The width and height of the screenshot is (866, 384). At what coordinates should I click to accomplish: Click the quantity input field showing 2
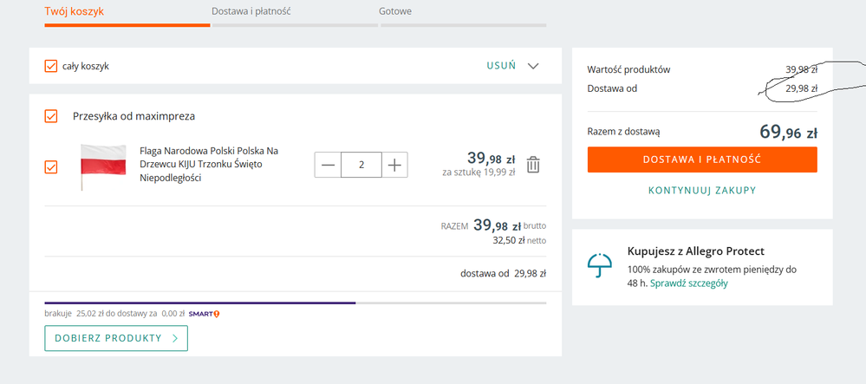pyautogui.click(x=361, y=165)
